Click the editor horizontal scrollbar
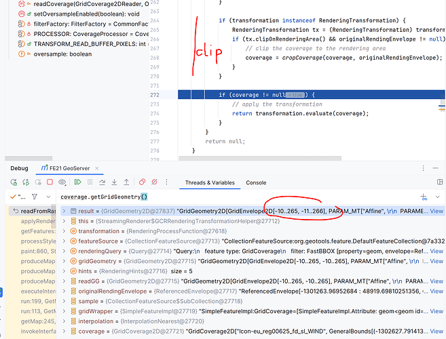Image resolution: width=446 pixels, height=339 pixels. [x=260, y=158]
